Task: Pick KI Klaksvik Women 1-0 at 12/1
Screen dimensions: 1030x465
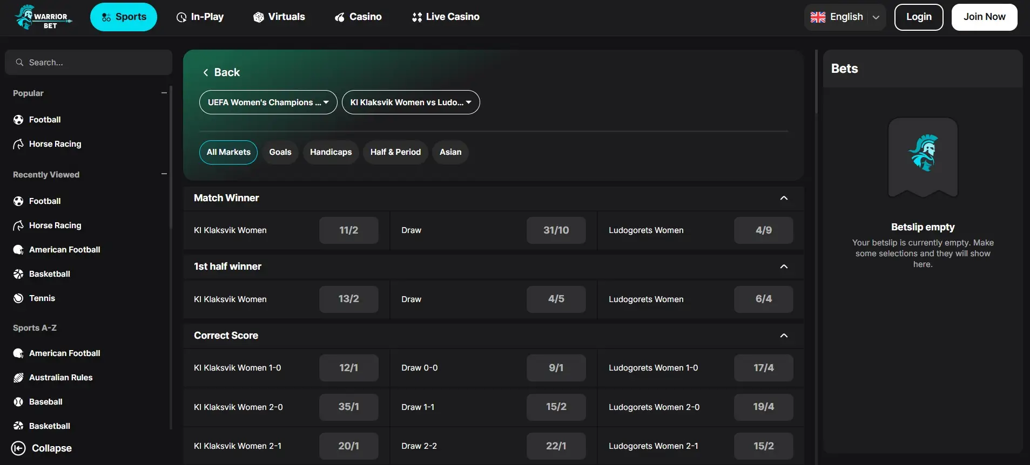Action: [349, 368]
